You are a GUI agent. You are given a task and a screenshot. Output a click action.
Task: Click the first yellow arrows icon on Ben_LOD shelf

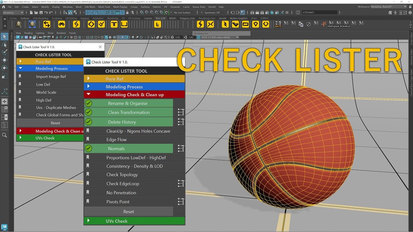tap(47, 24)
